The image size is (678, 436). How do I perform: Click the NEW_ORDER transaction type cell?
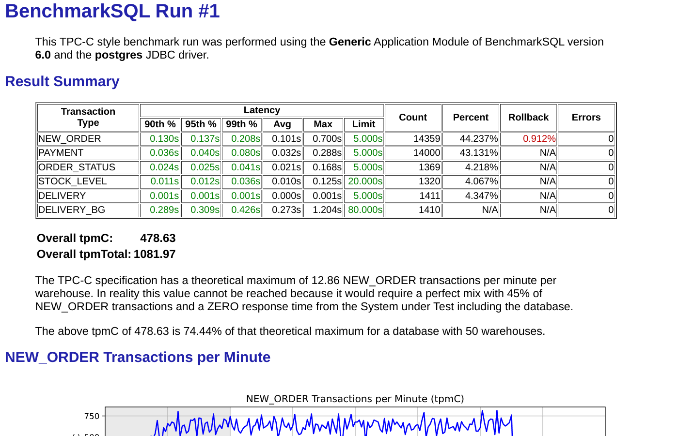(x=70, y=138)
